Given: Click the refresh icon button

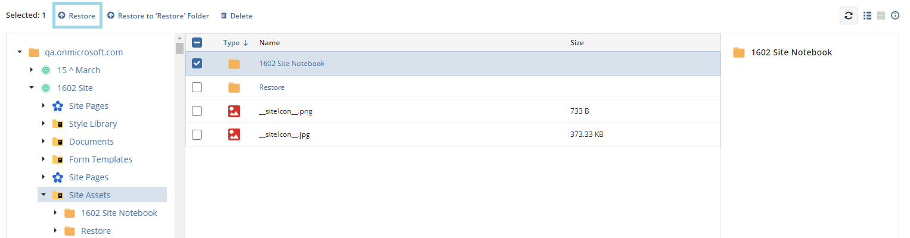Looking at the screenshot, I should point(849,15).
